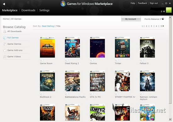This screenshot has height=122, width=173.
Task: Select Game Demos category
Action: pos(14,44)
